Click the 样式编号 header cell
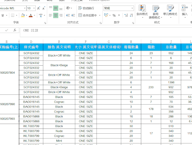 [x=31, y=47]
